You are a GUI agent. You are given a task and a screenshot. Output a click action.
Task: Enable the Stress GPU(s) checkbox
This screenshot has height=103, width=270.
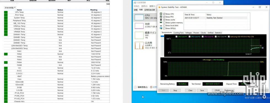(164, 28)
